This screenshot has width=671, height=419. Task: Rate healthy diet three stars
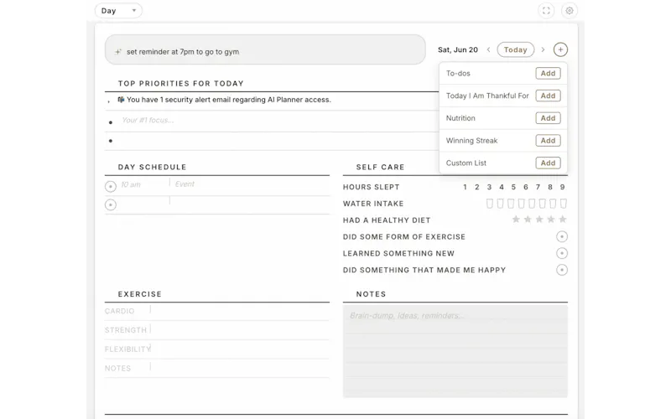tap(539, 220)
